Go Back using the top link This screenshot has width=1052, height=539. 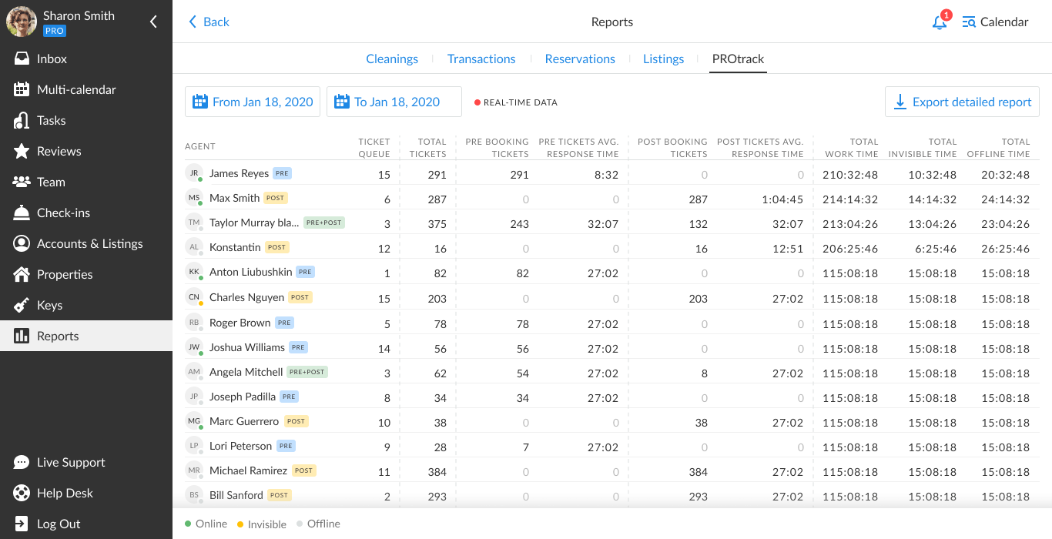209,22
